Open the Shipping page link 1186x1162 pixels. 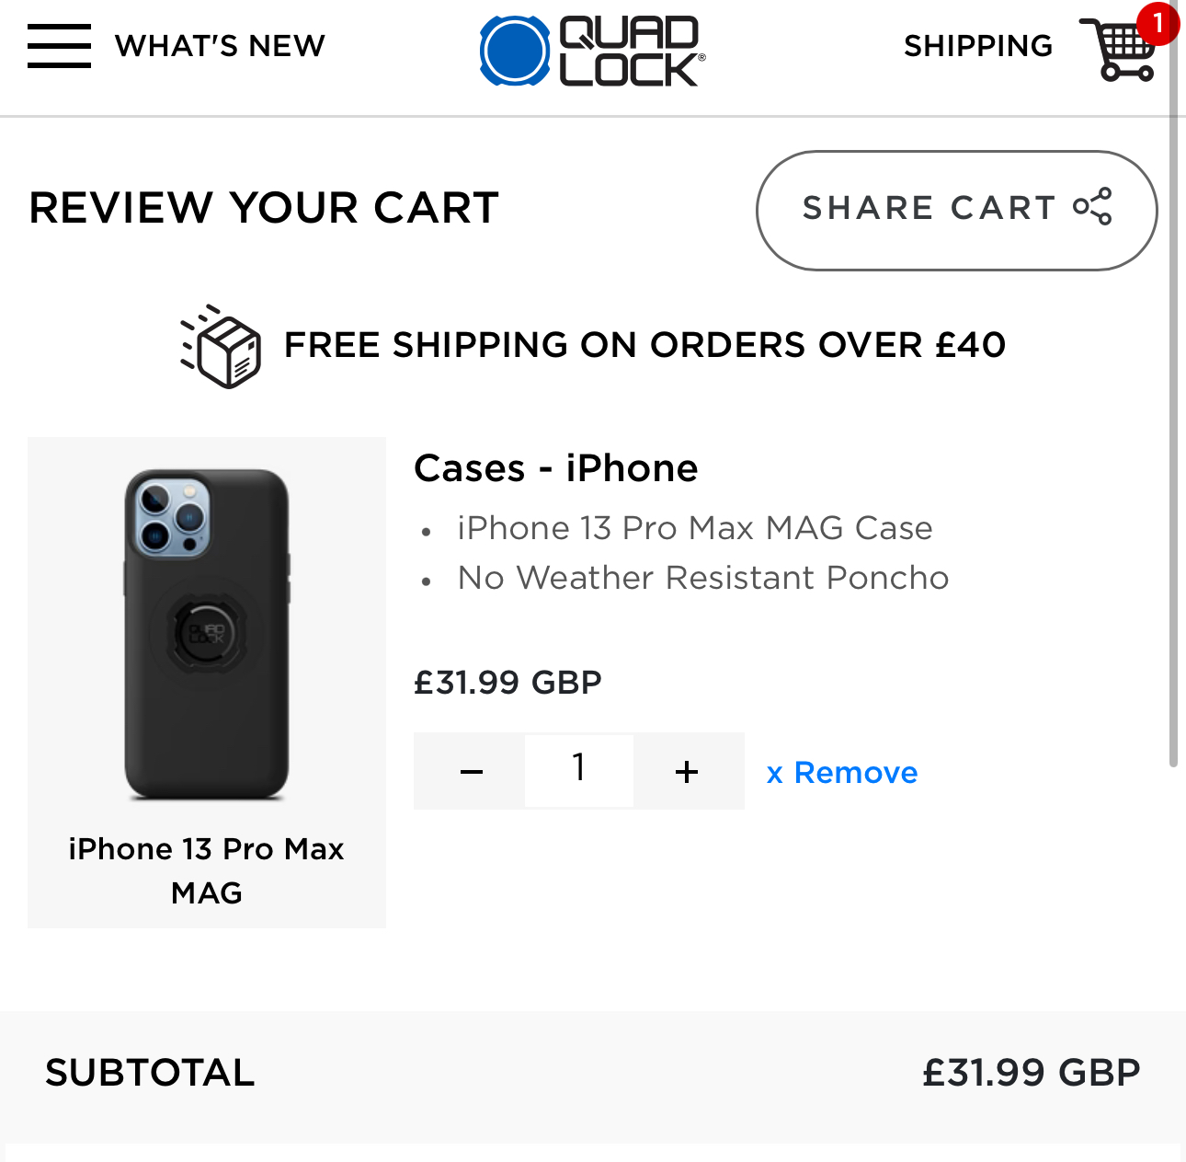point(977,46)
